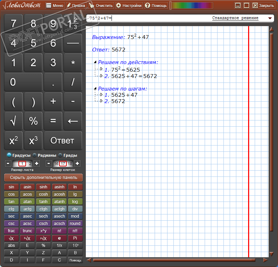Decrease sheet size with minus button

(8, 163)
